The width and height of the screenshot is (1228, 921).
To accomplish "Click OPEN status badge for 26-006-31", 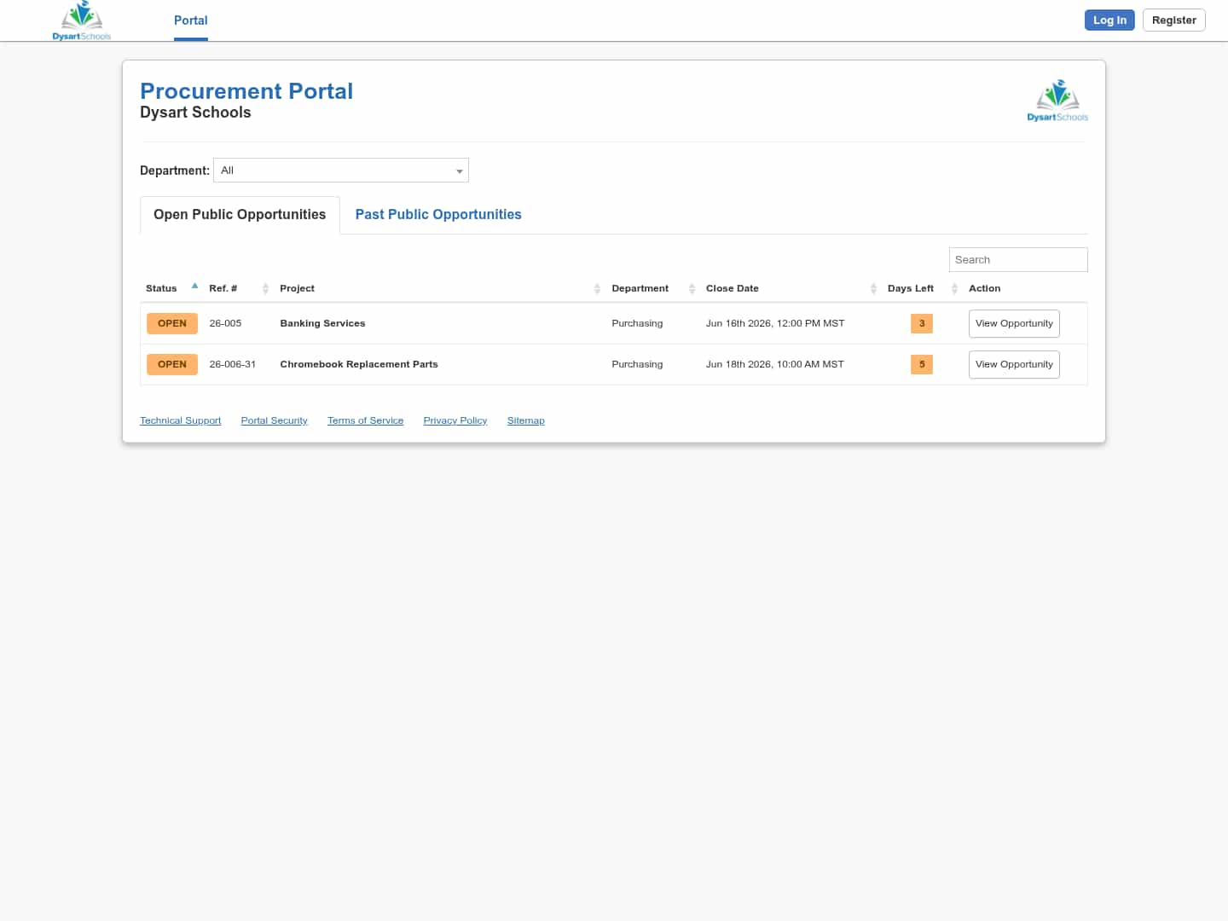I will click(x=172, y=365).
